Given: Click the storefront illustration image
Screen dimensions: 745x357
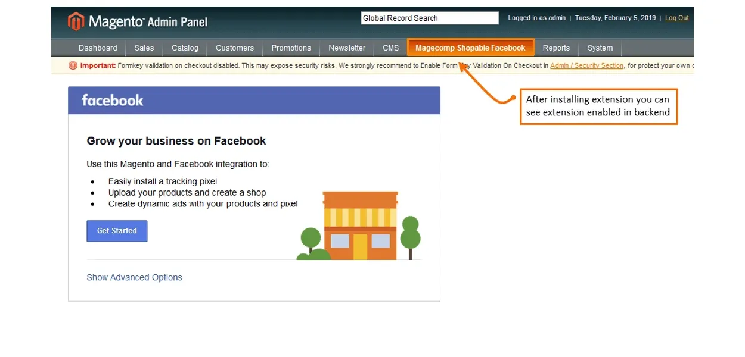Looking at the screenshot, I should 359,226.
